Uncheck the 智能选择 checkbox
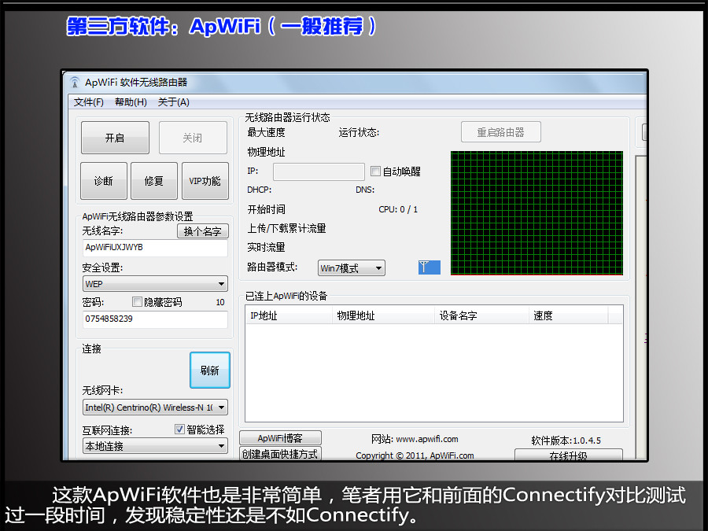708x531 pixels. [x=179, y=430]
